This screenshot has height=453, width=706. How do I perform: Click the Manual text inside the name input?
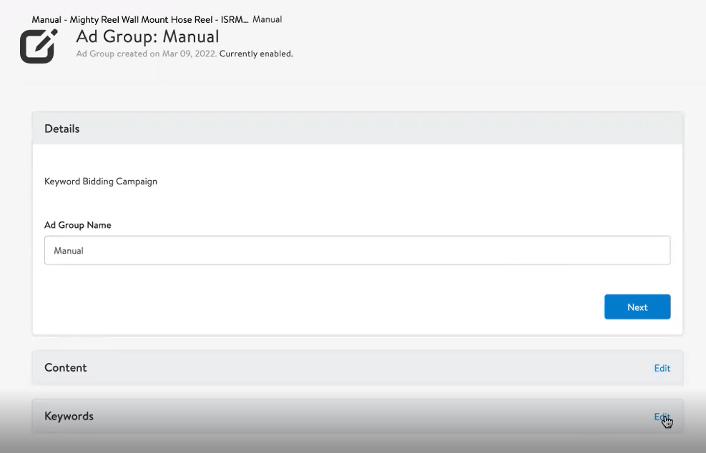click(x=68, y=250)
